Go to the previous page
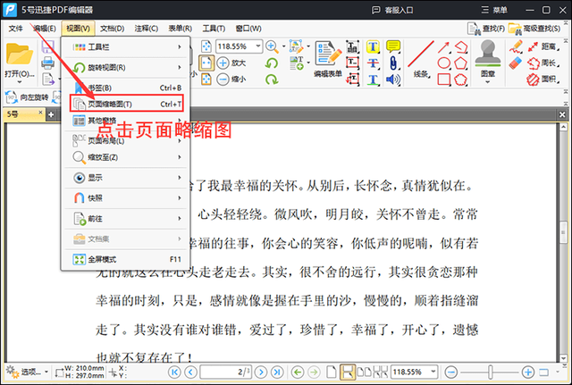The width and height of the screenshot is (572, 385). click(x=190, y=372)
